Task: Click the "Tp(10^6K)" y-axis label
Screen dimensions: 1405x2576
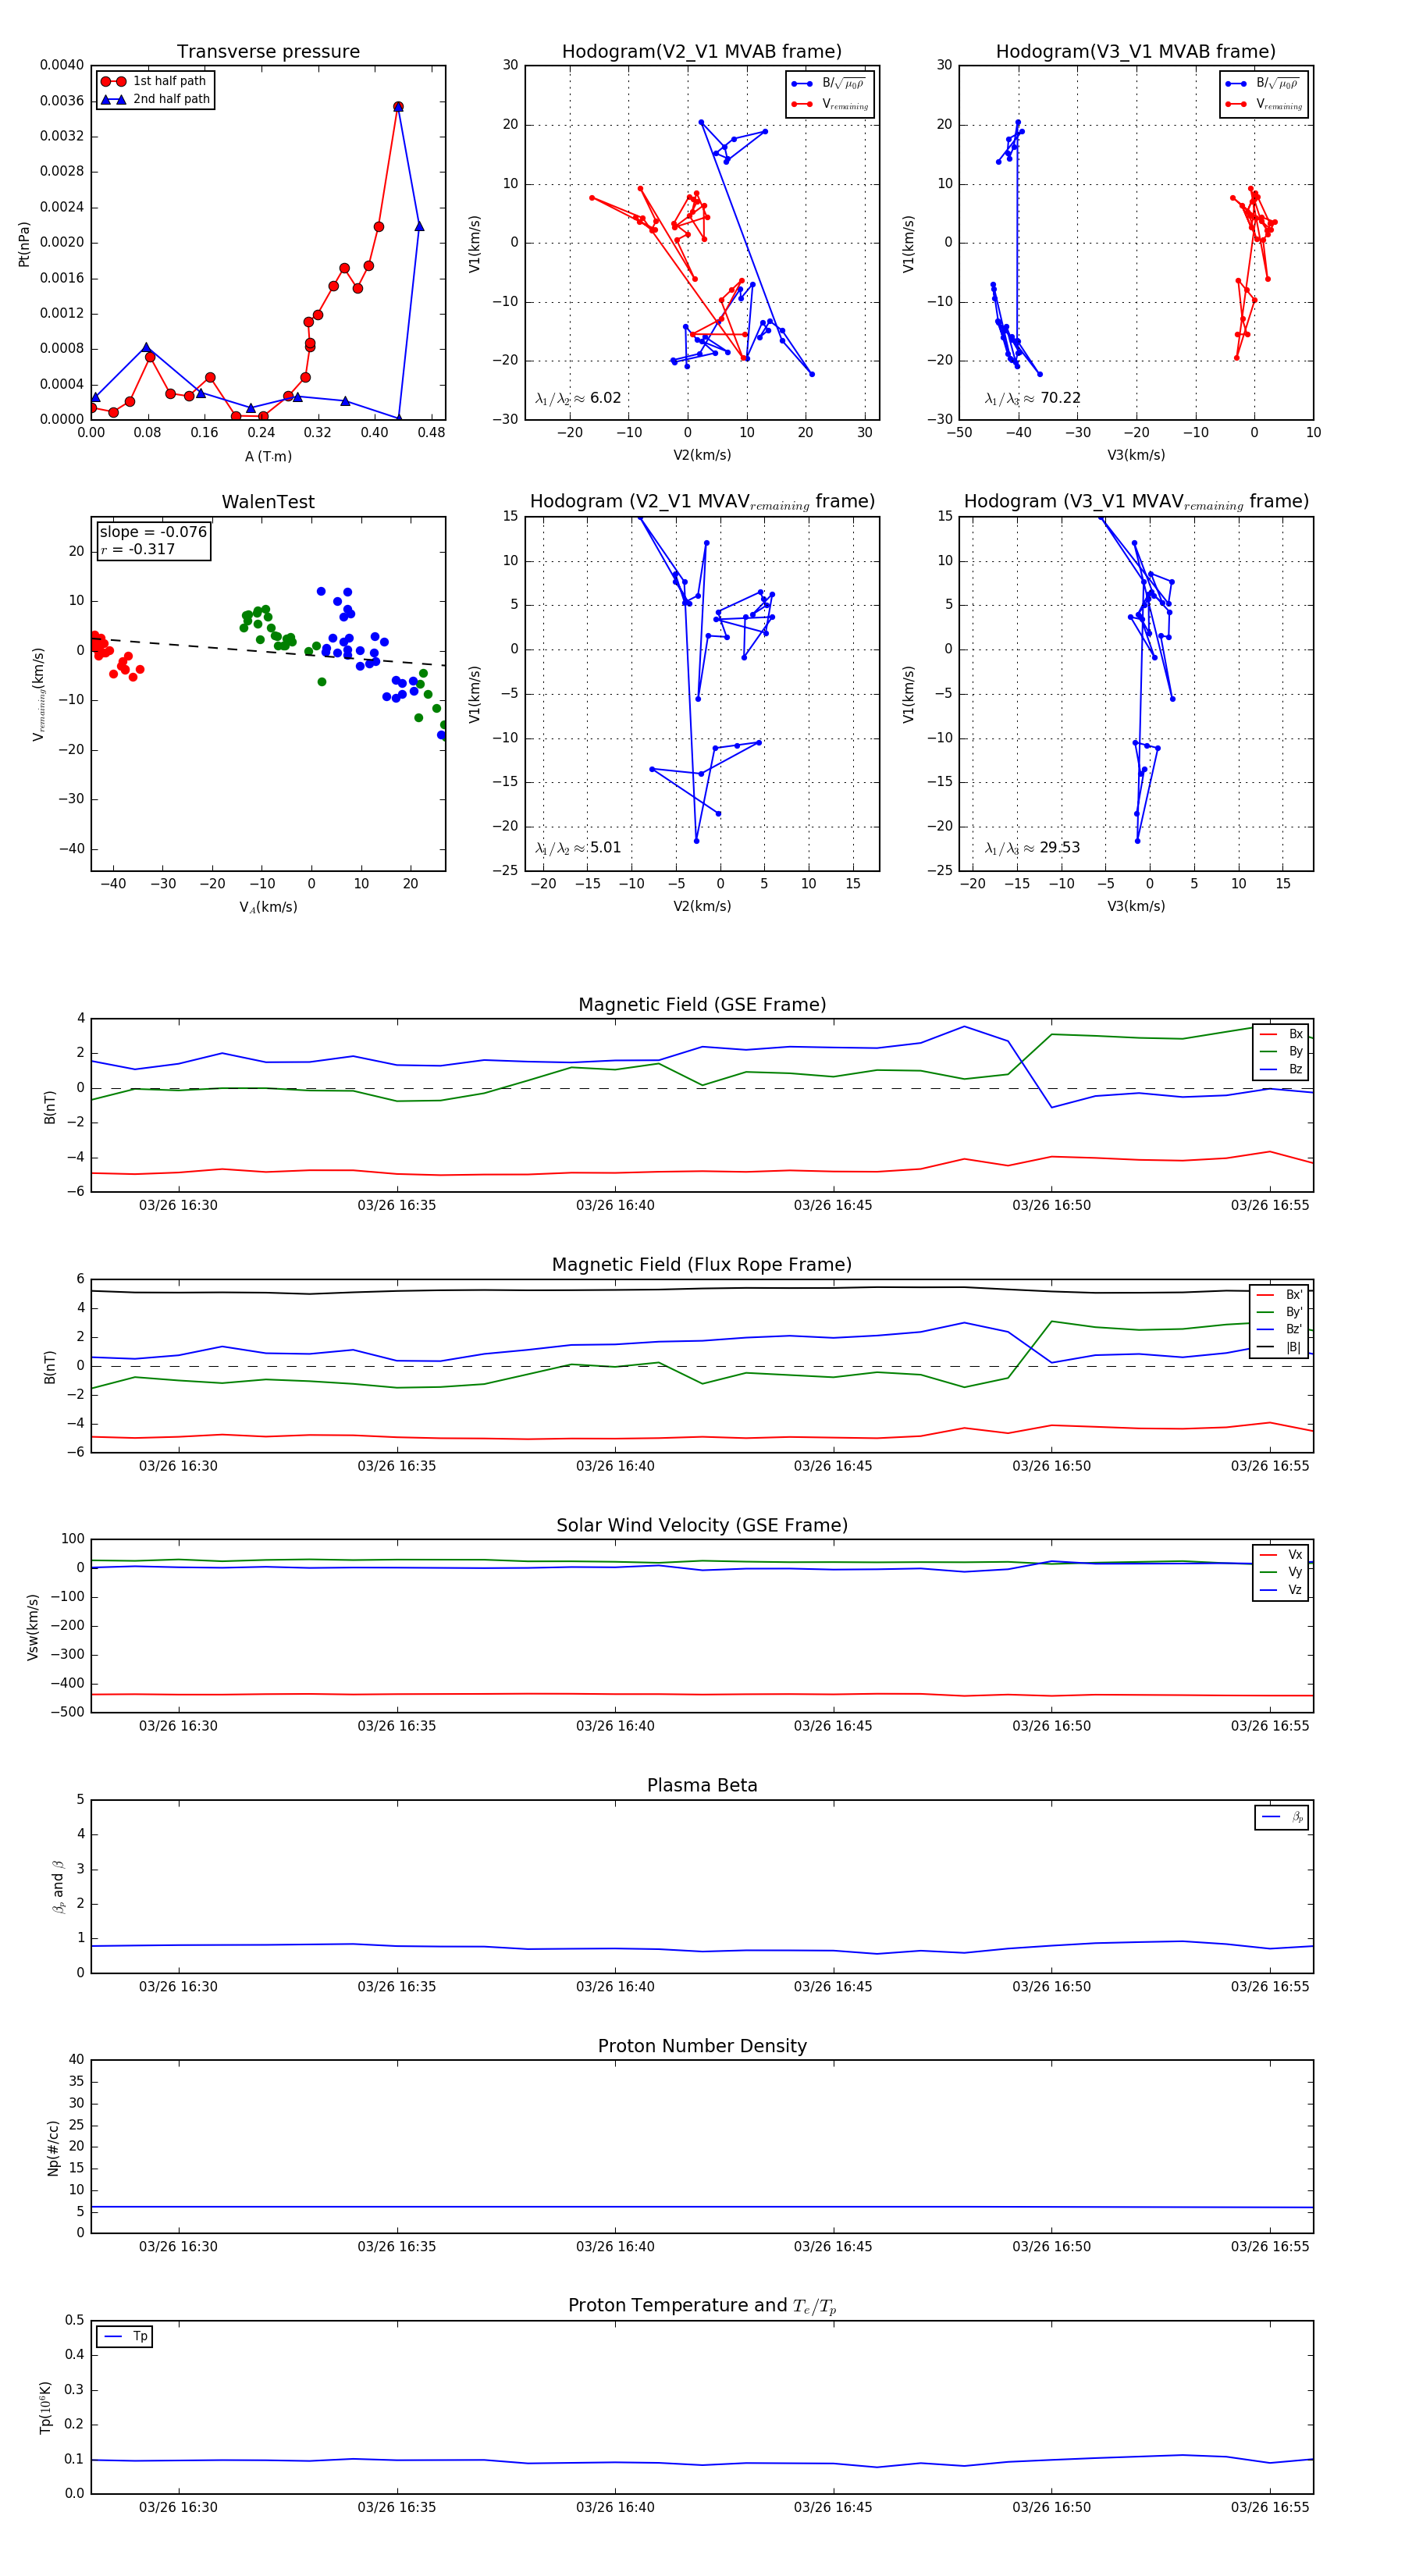Action: (45, 2408)
